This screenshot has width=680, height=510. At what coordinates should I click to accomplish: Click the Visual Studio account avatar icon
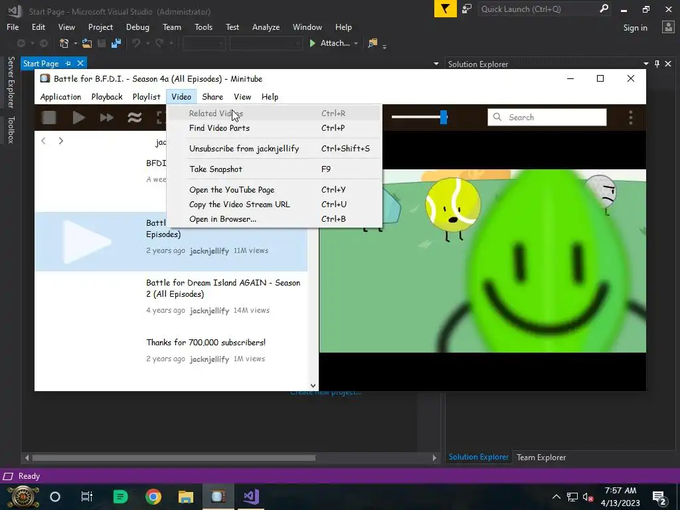(668, 27)
